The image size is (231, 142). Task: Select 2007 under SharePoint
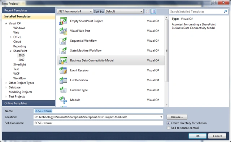(x=21, y=60)
